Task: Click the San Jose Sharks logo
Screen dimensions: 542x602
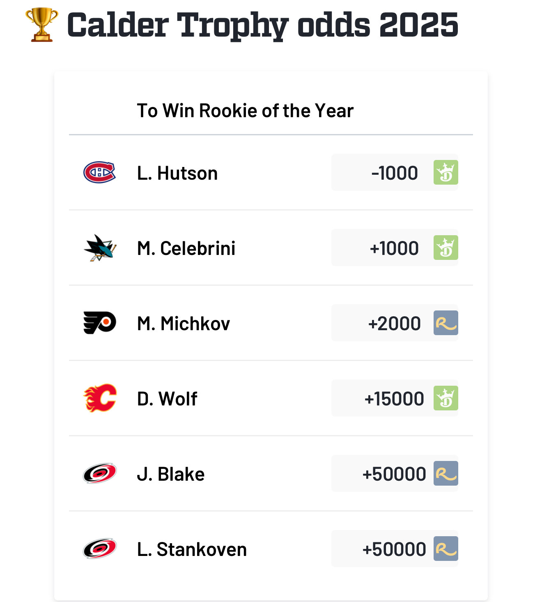Action: coord(100,248)
